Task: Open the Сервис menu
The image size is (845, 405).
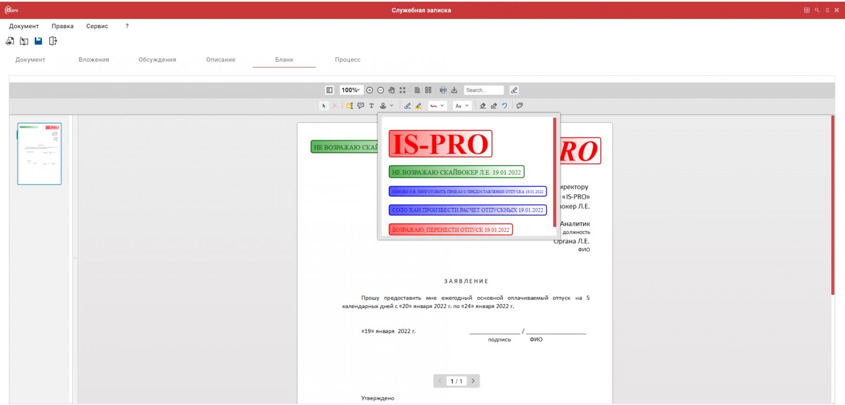Action: coord(97,26)
